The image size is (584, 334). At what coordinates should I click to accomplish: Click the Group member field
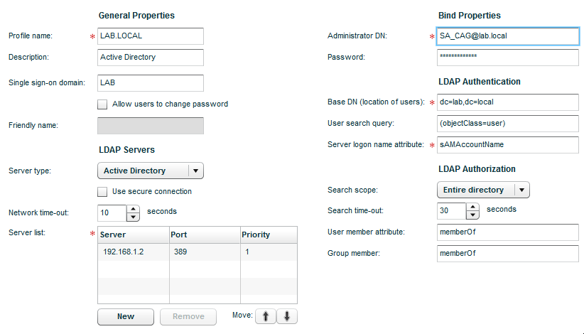[x=508, y=253]
